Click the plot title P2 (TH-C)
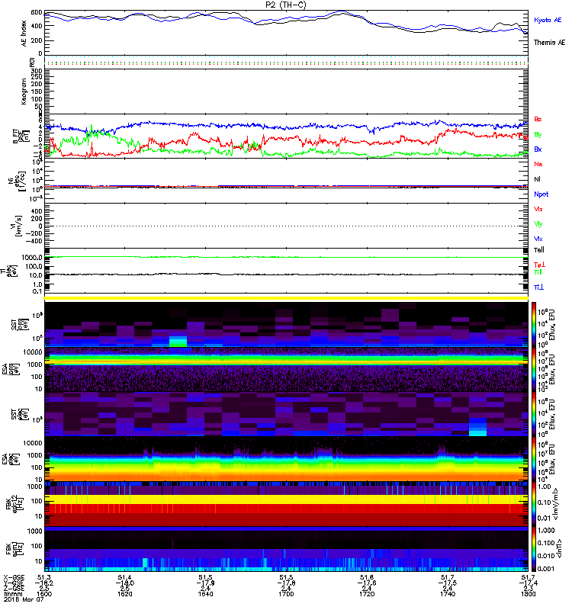The width and height of the screenshot is (572, 610). pos(285,5)
